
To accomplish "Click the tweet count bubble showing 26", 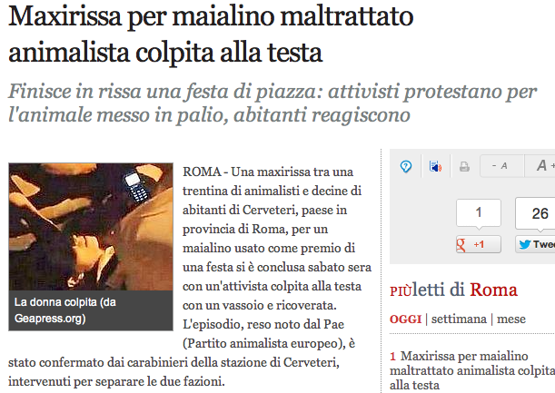I will (535, 213).
